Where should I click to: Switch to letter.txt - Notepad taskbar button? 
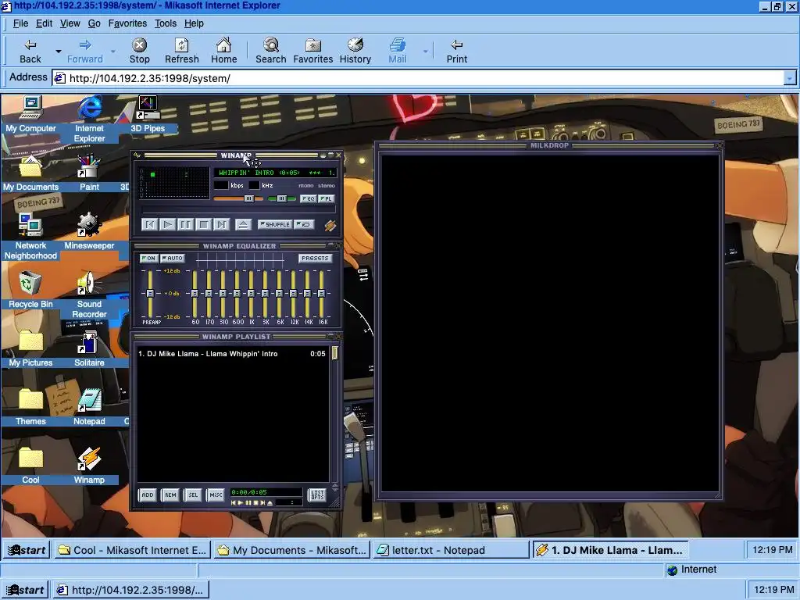point(451,550)
